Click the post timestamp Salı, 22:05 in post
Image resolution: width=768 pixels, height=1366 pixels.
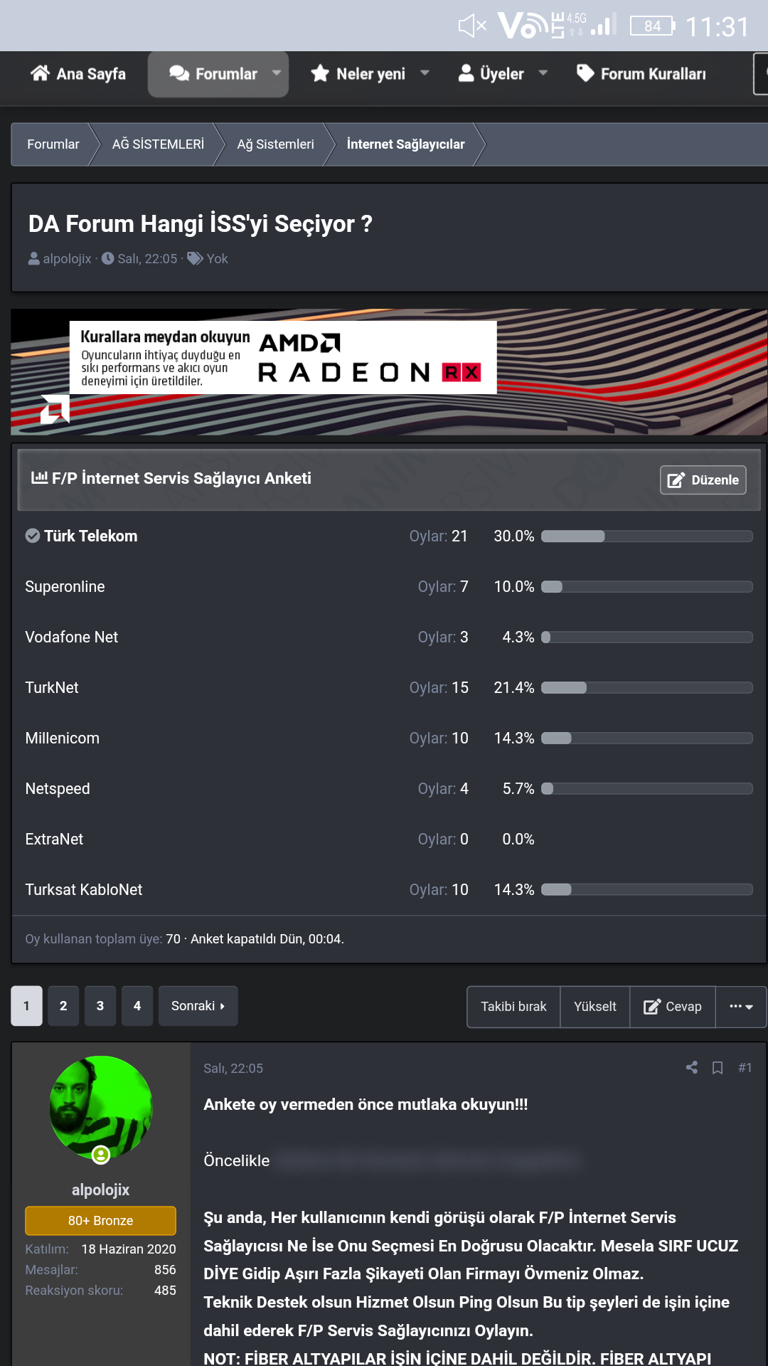coord(233,1069)
